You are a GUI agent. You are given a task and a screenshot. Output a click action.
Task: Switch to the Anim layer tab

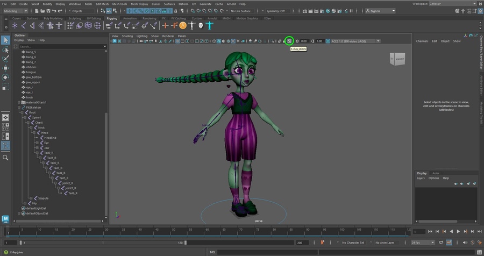pos(436,173)
